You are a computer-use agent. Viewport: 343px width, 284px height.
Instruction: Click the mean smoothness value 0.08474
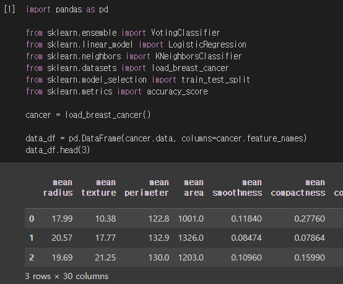[246, 238]
